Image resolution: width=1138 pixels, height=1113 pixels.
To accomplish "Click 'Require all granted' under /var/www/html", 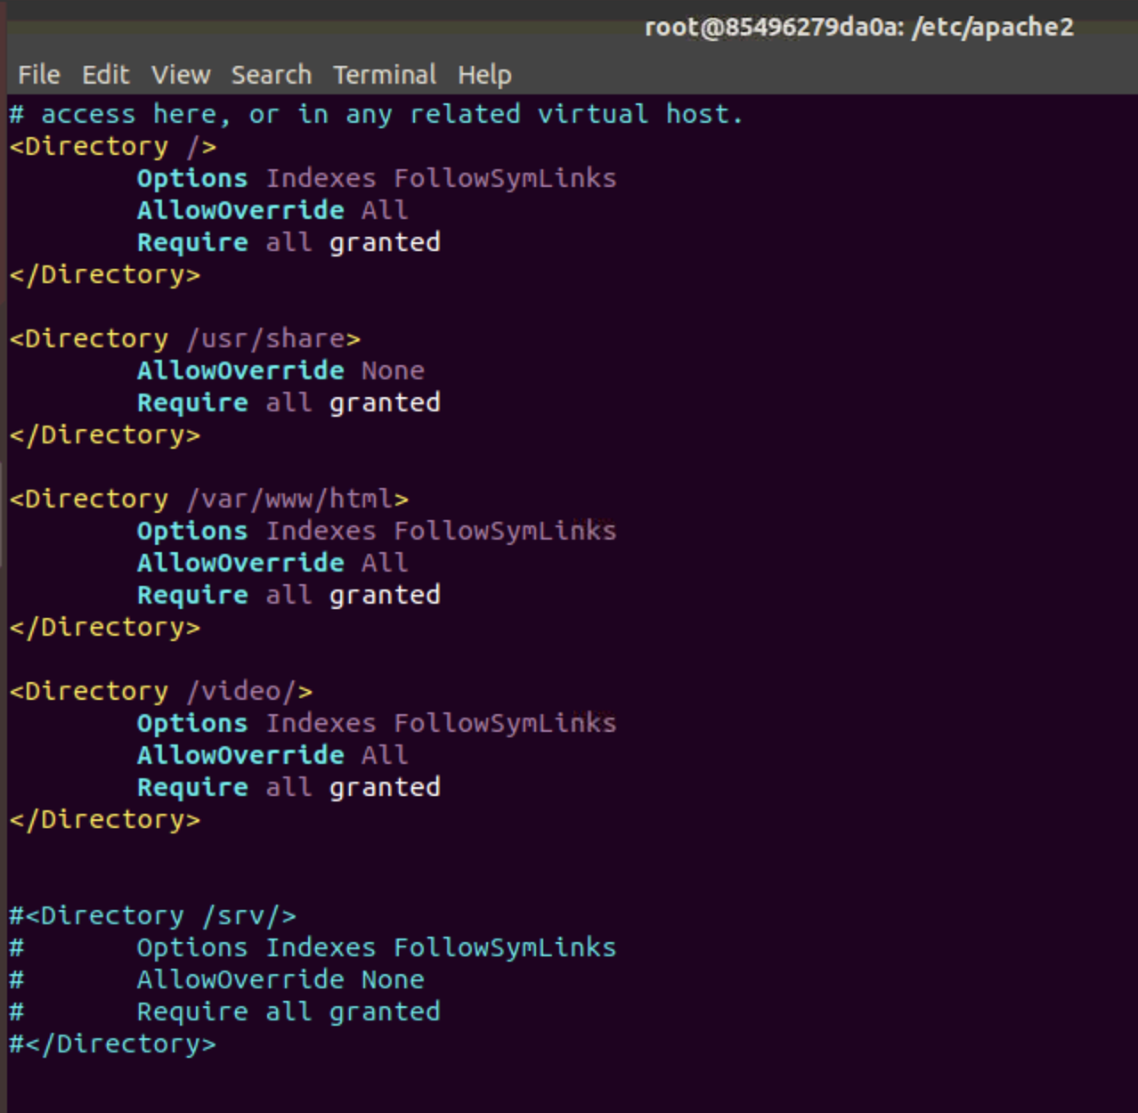I will 289,596.
